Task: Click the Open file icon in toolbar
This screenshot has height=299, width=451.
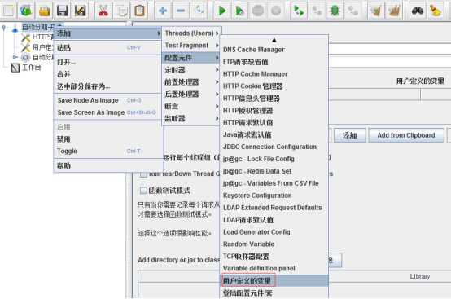Action: tap(44, 11)
